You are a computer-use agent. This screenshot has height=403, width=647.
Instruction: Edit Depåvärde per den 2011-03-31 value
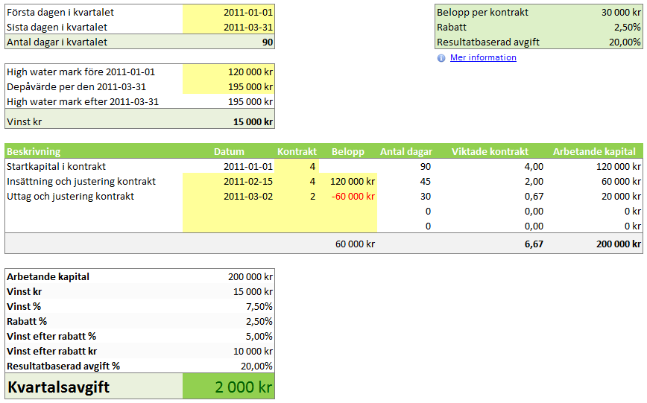pos(229,86)
